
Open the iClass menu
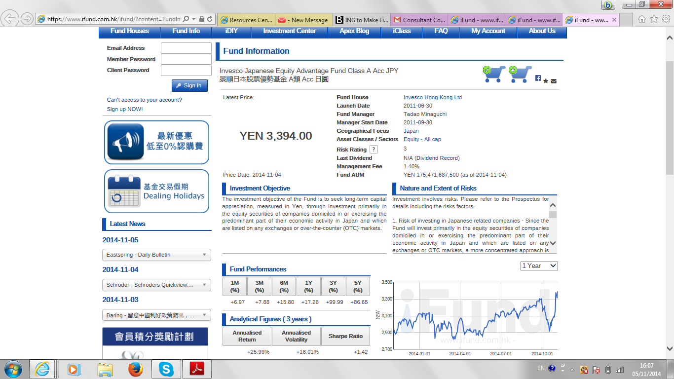(x=402, y=31)
